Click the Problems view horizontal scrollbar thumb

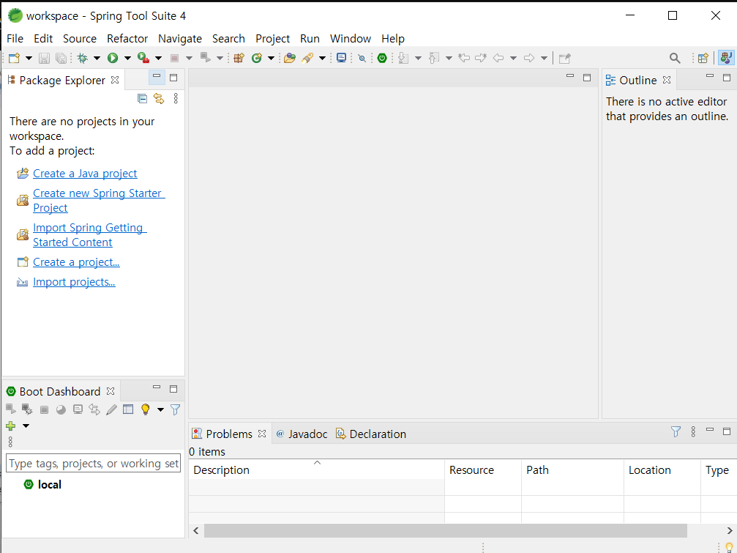click(x=446, y=530)
